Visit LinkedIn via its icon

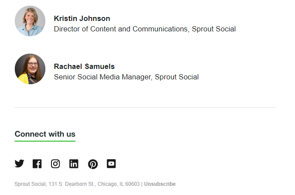point(74,164)
